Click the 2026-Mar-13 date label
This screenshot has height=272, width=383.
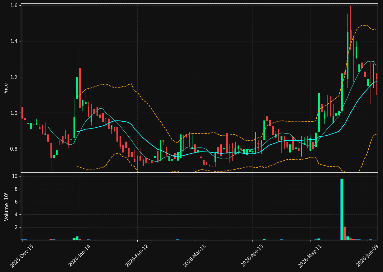[195, 256]
